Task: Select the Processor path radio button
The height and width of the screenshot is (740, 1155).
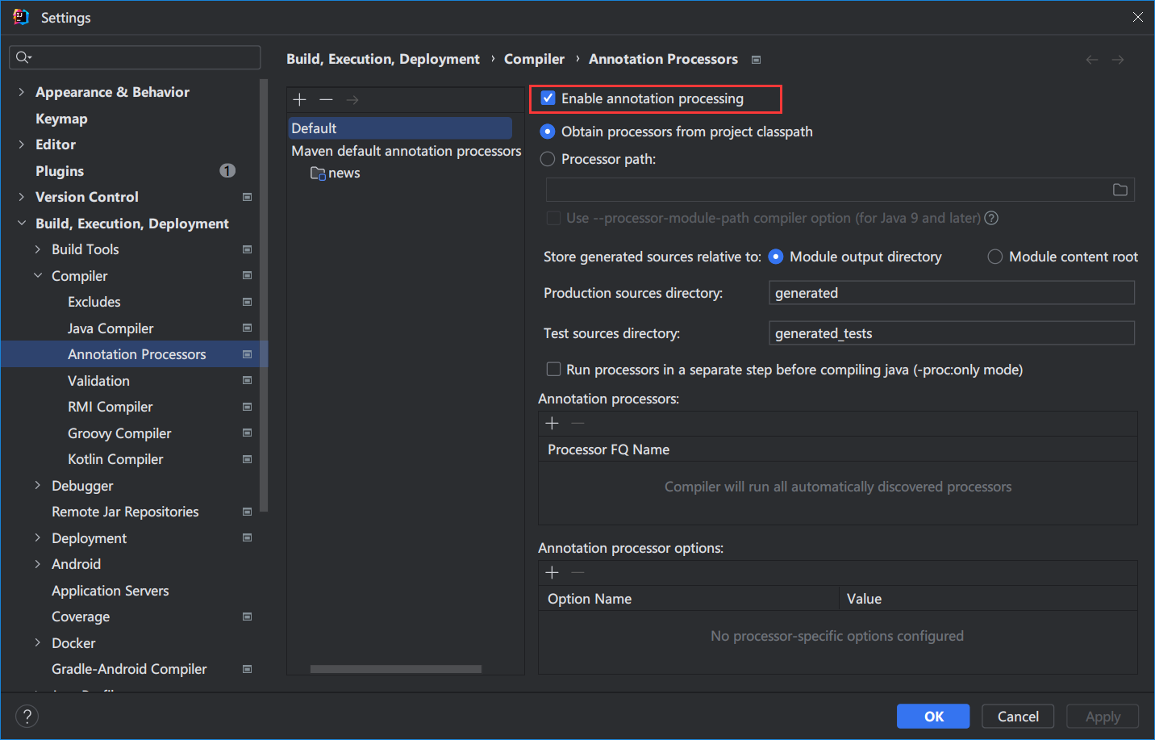Action: pos(548,159)
